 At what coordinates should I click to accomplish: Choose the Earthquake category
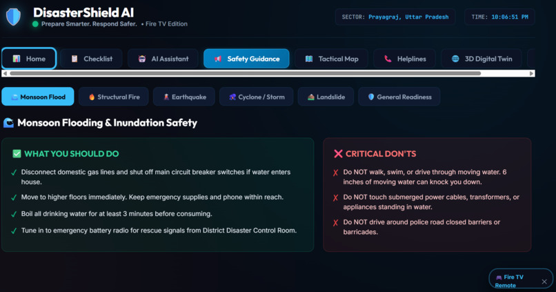point(184,97)
